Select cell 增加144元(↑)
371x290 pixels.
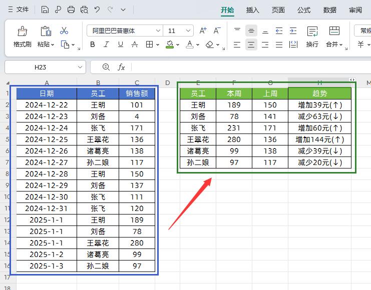click(x=319, y=139)
